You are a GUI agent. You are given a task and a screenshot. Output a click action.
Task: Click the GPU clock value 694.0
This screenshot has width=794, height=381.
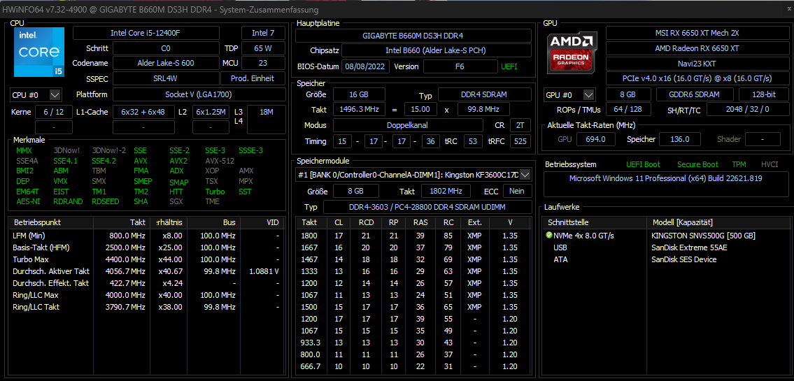tap(595, 139)
